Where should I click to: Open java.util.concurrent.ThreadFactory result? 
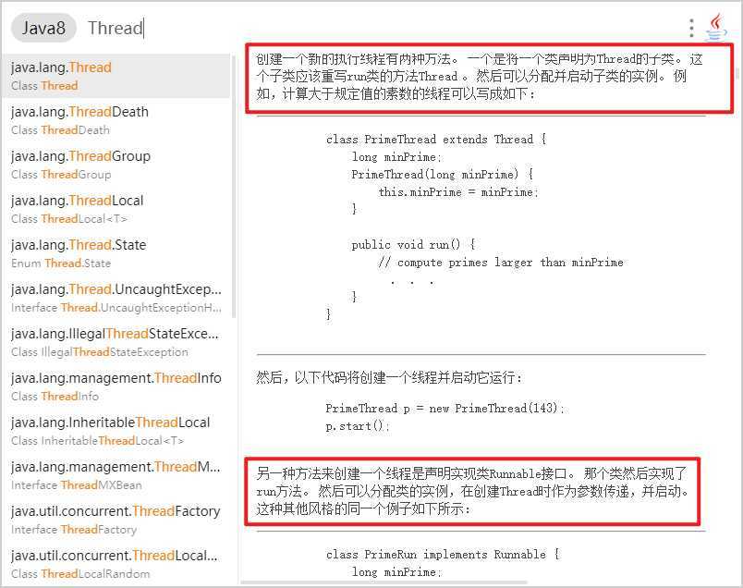(116, 520)
